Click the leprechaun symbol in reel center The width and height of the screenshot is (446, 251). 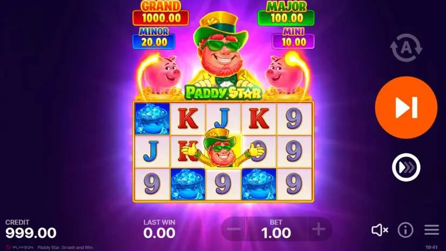(223, 148)
